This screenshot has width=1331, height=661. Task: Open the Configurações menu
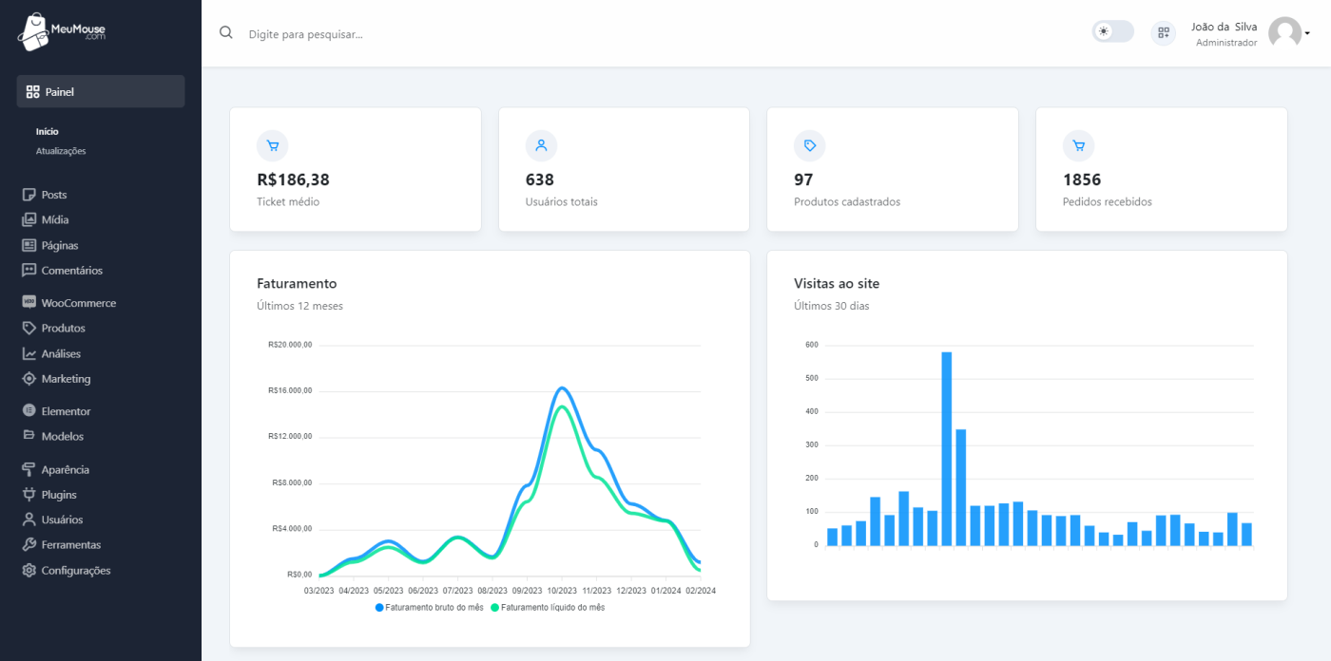(76, 570)
